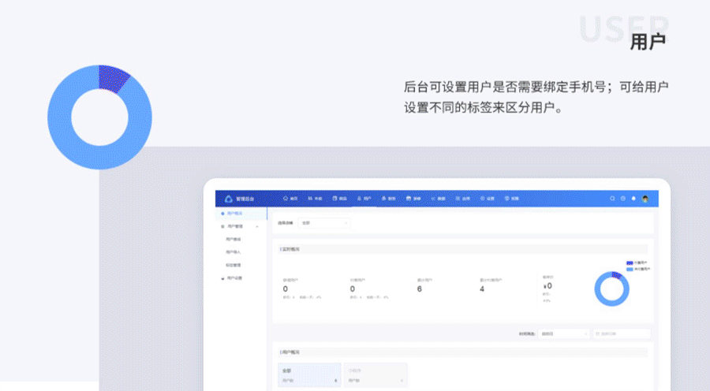Open the nav item with storefront icon
This screenshot has width=710, height=391.
click(413, 198)
